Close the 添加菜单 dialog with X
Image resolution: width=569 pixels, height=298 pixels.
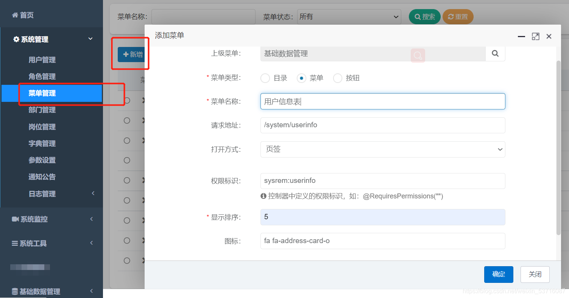(549, 36)
